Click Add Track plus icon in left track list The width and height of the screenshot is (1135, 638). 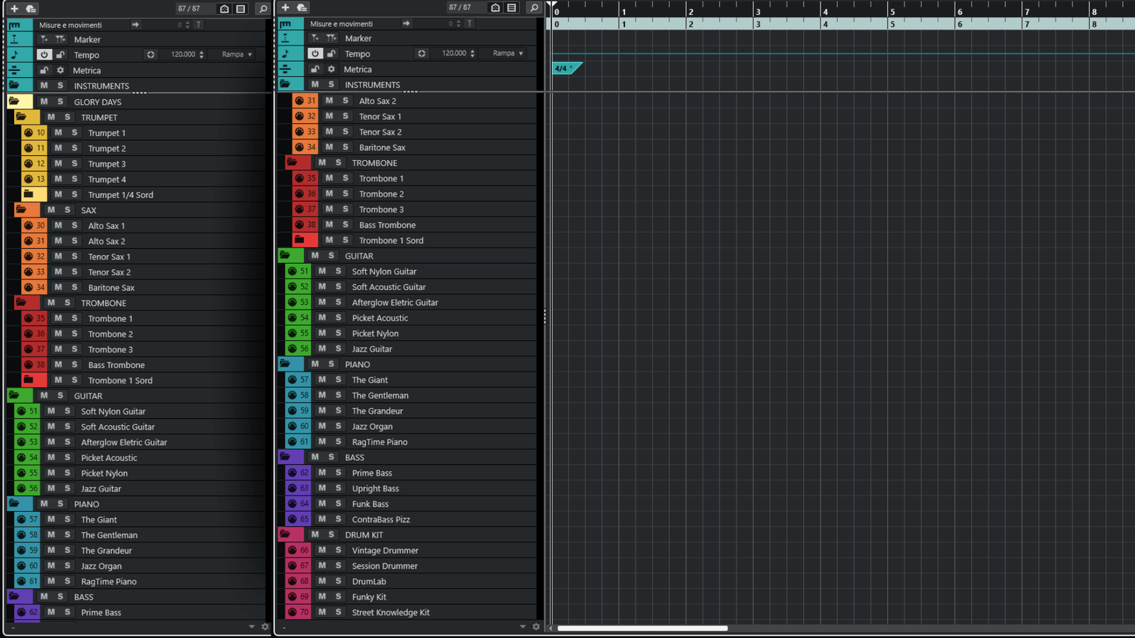click(14, 9)
